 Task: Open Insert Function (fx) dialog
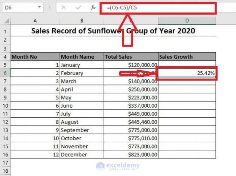(x=93, y=7)
